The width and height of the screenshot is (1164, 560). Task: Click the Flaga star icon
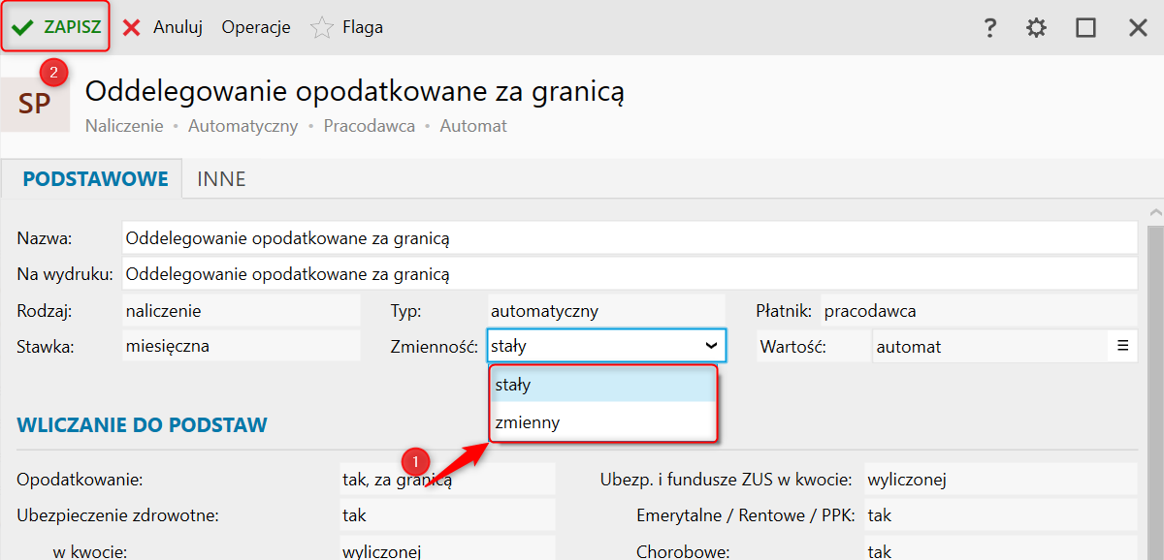click(322, 28)
